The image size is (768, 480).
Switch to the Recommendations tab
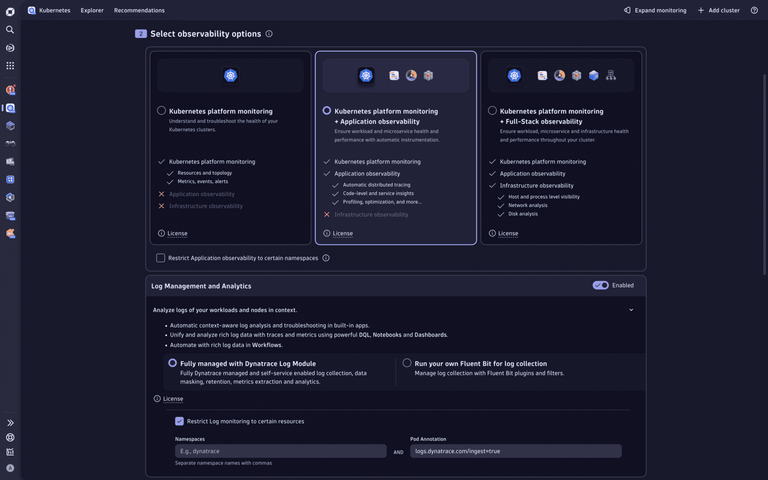click(x=139, y=10)
